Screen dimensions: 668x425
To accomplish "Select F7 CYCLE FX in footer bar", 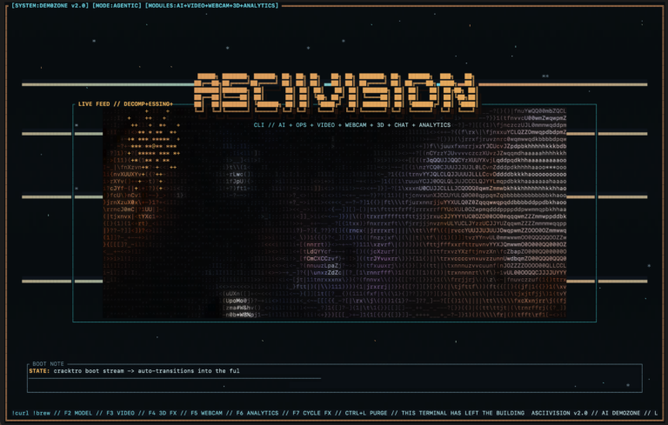I will 312,413.
